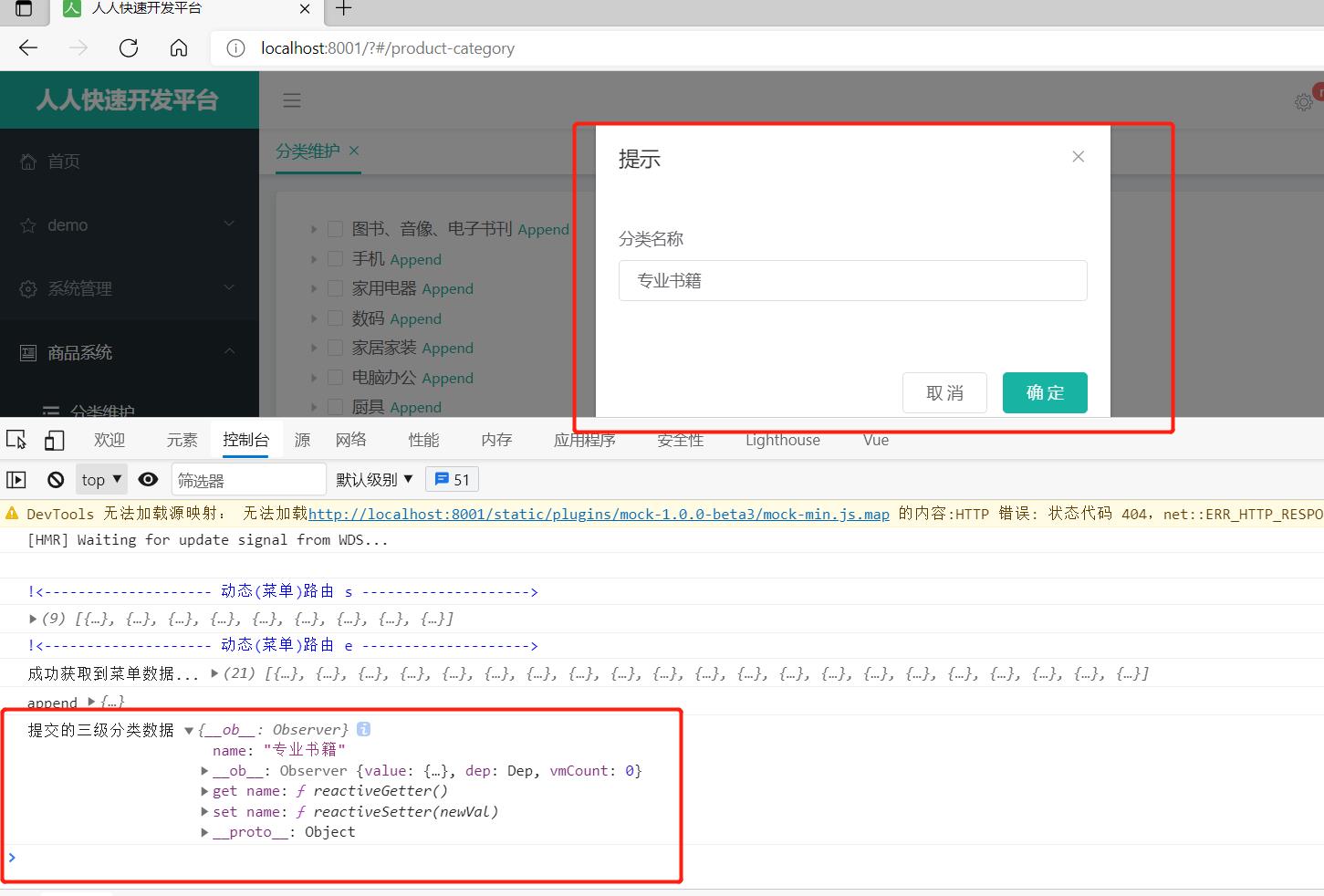
Task: Tick checkbox for 手机 category
Action: click(335, 259)
